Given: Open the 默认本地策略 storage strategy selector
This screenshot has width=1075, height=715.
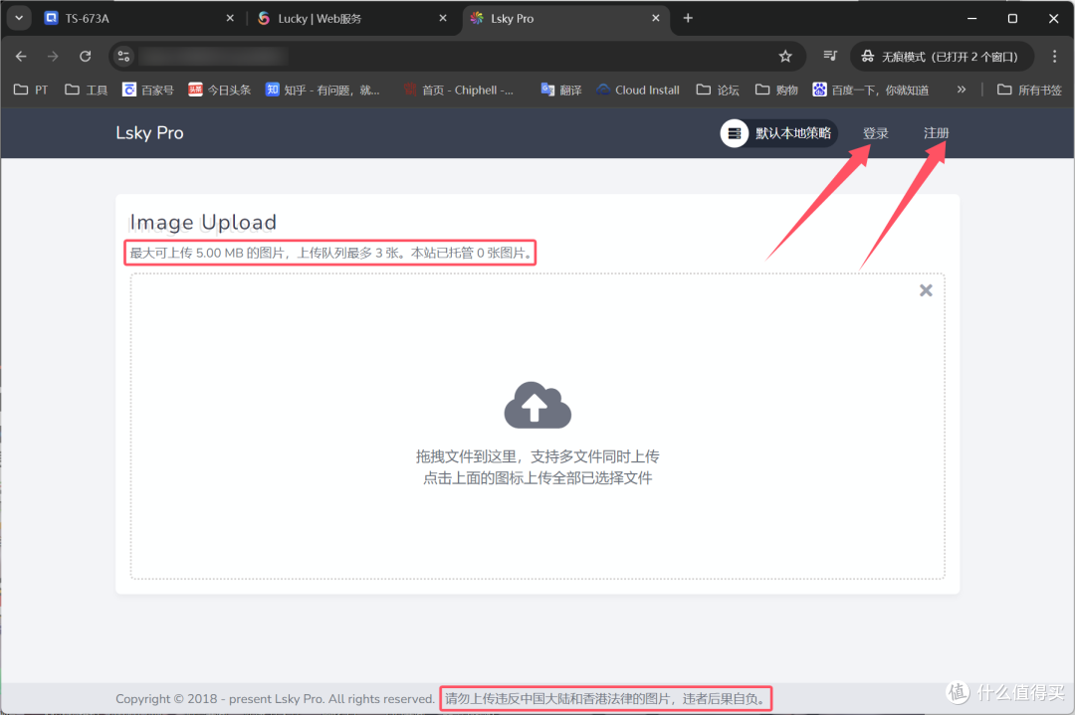Looking at the screenshot, I should pyautogui.click(x=778, y=133).
